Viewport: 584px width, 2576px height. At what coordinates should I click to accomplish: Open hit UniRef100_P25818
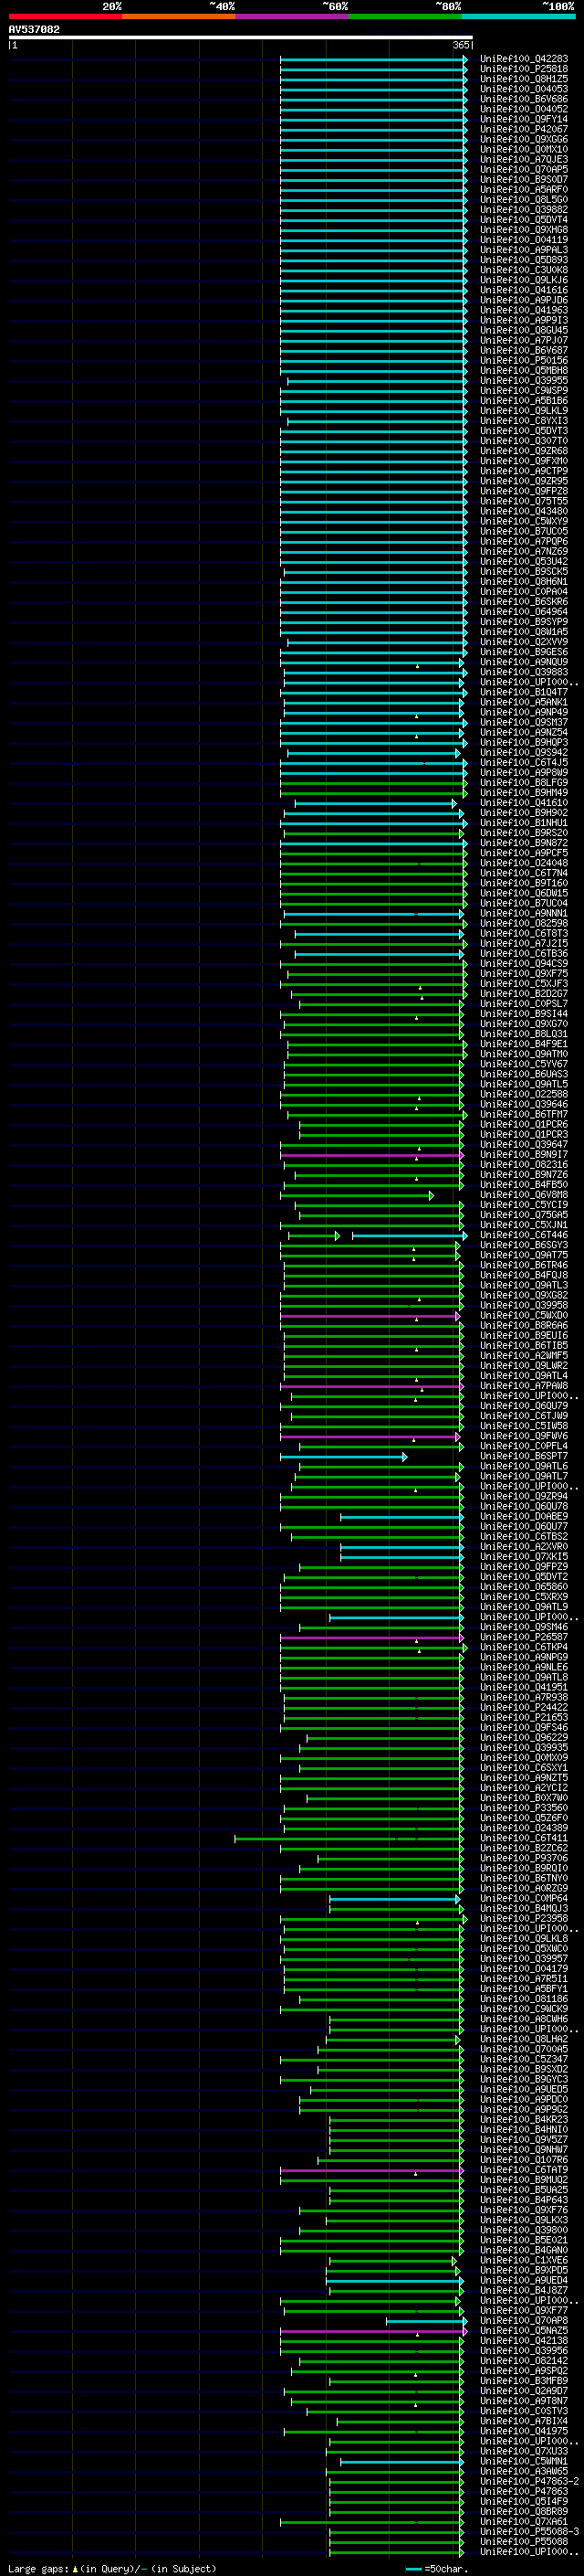tap(524, 69)
